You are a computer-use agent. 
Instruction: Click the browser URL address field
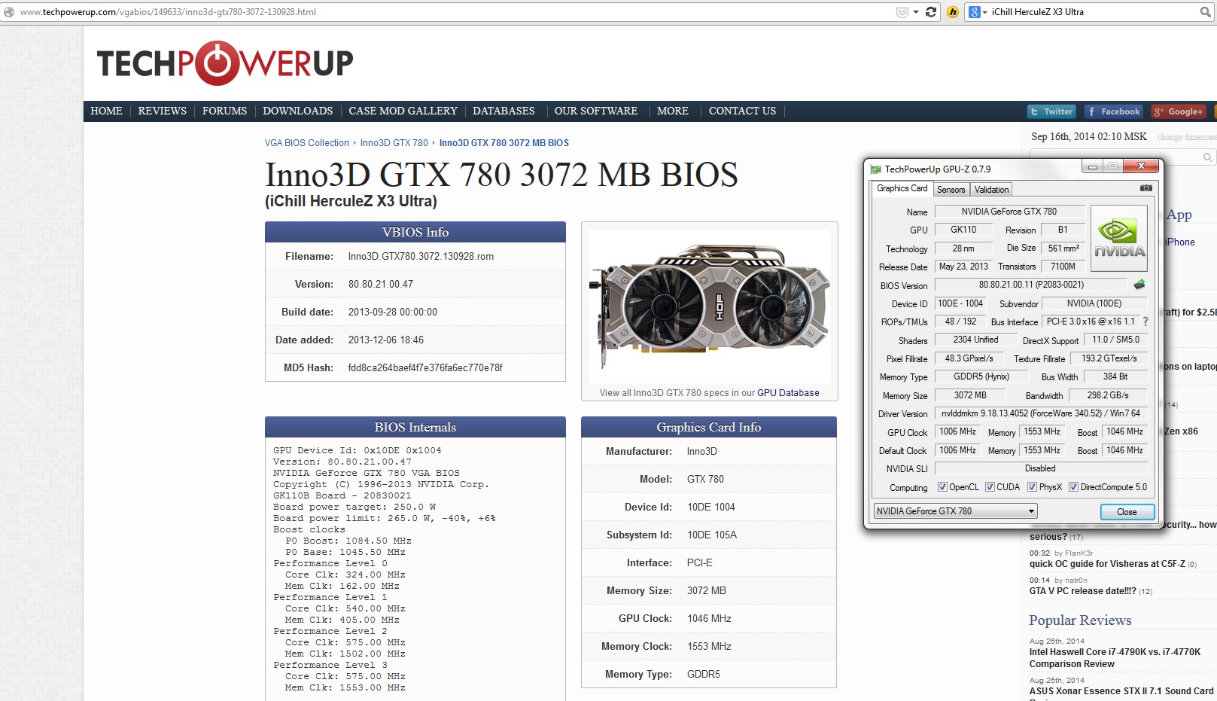pyautogui.click(x=452, y=12)
